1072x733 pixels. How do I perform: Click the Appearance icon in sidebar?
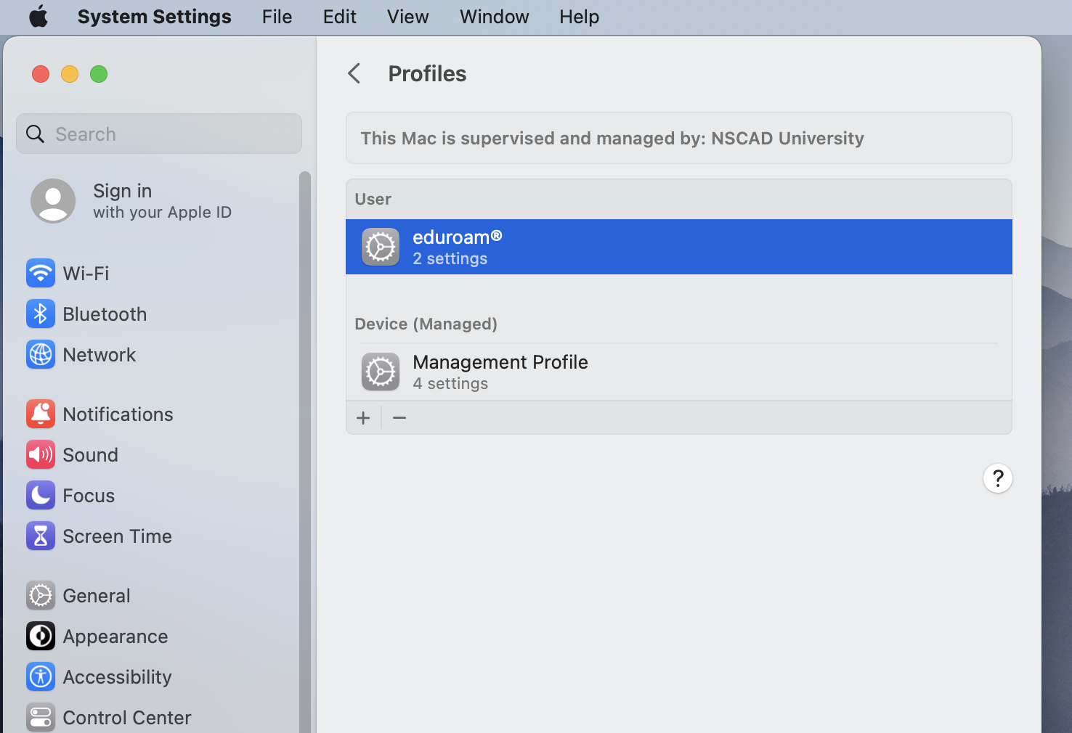click(x=41, y=636)
